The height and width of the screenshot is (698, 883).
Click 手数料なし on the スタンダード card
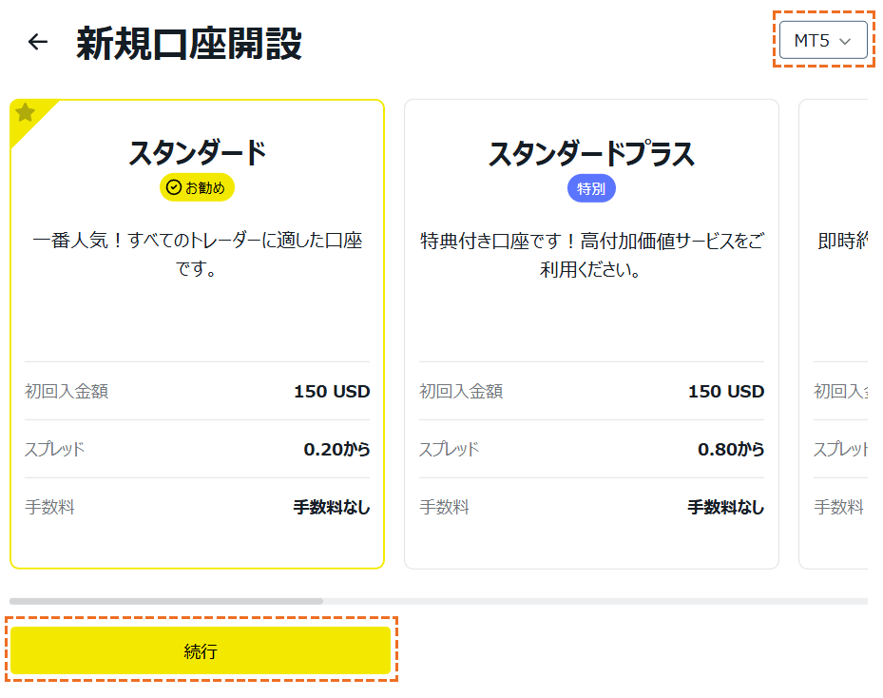[332, 507]
